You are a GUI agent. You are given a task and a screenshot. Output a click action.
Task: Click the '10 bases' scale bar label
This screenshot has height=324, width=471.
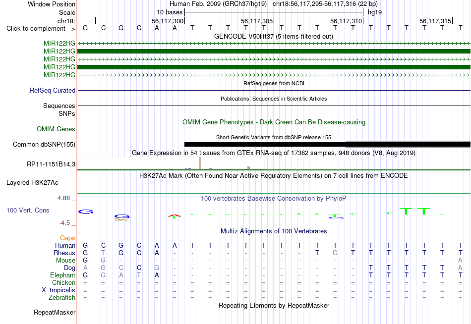170,12
